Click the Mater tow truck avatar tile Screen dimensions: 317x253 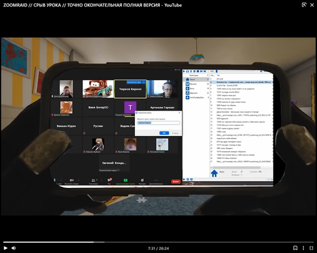[x=98, y=89]
